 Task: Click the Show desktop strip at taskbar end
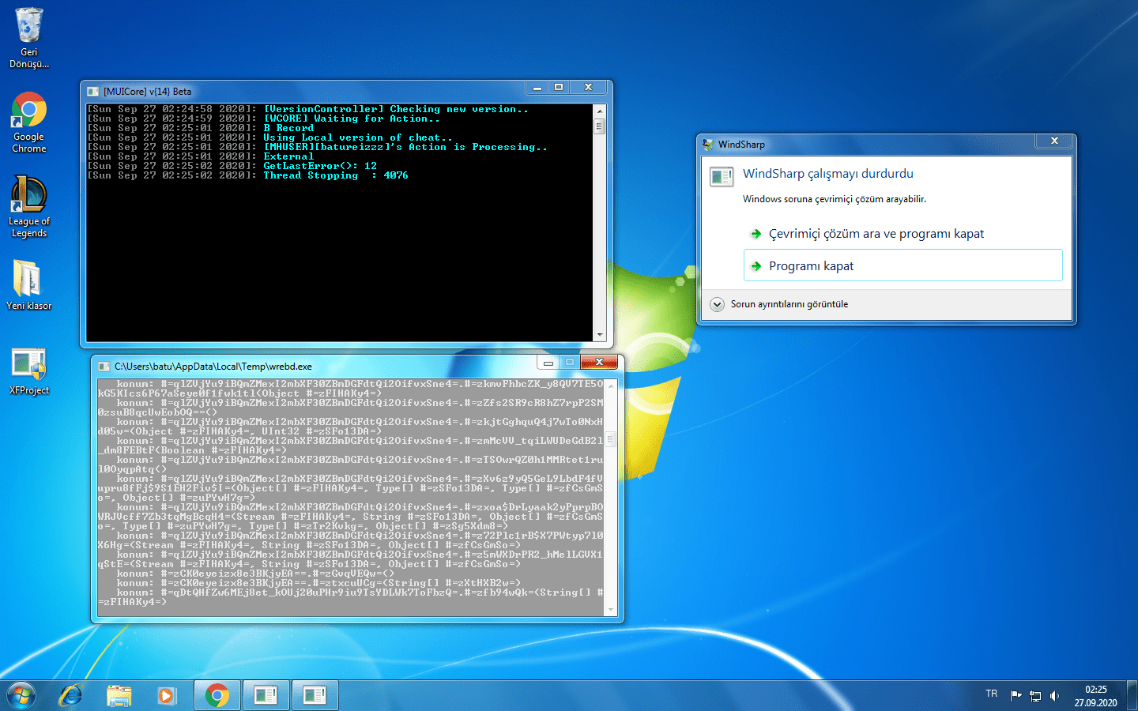point(1132,696)
